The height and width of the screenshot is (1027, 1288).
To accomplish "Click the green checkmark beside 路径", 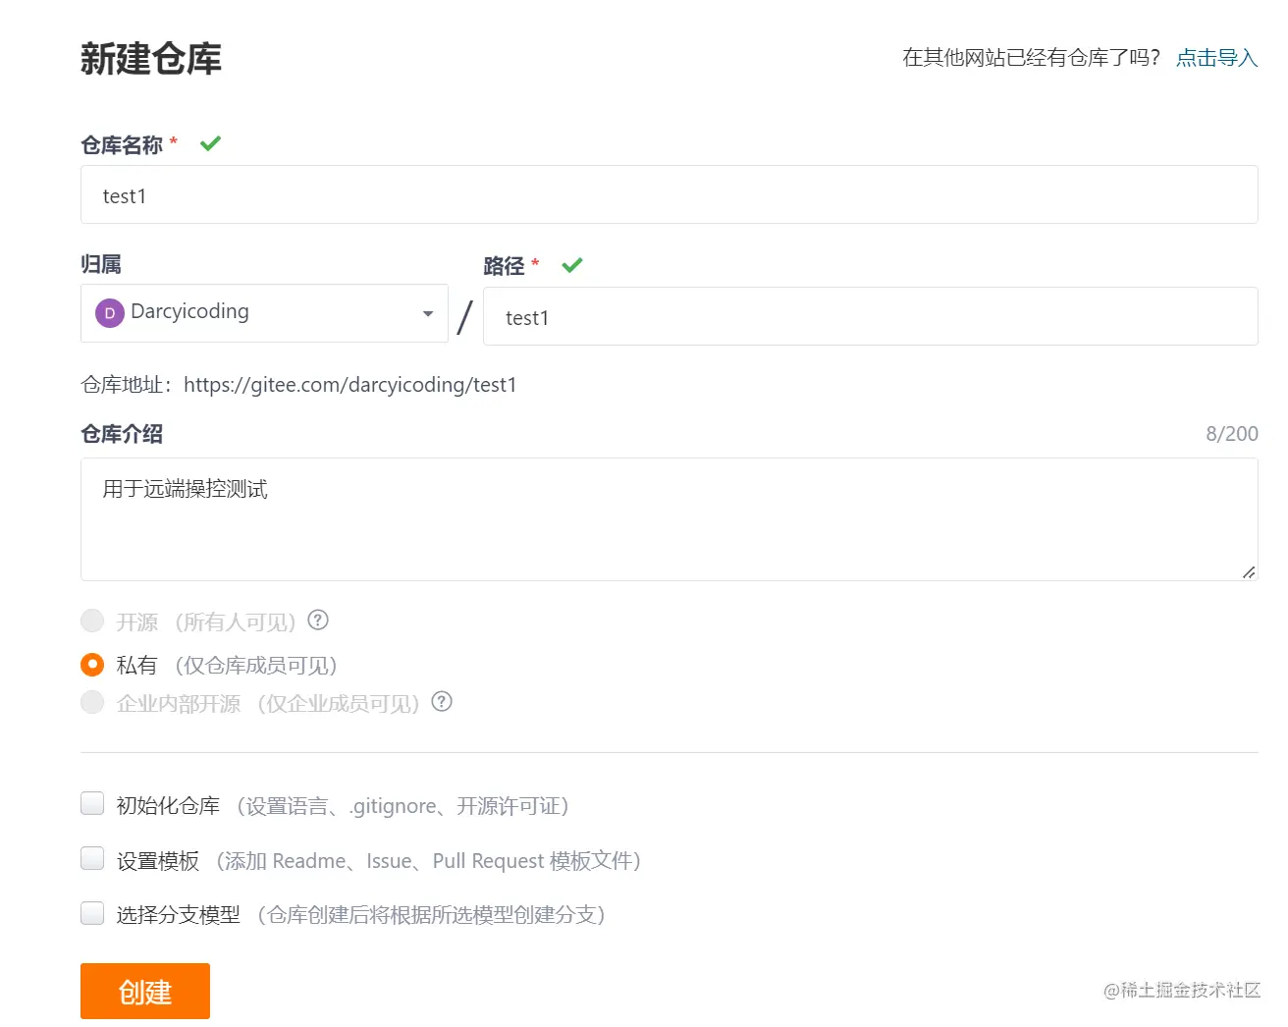I will (572, 265).
